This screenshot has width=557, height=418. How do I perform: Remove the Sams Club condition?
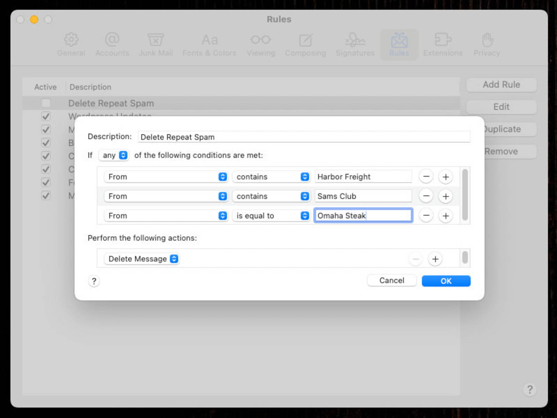click(426, 196)
